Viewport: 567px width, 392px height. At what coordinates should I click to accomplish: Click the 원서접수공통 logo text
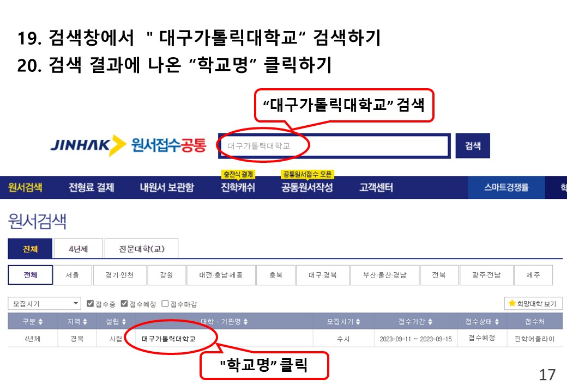tap(168, 145)
